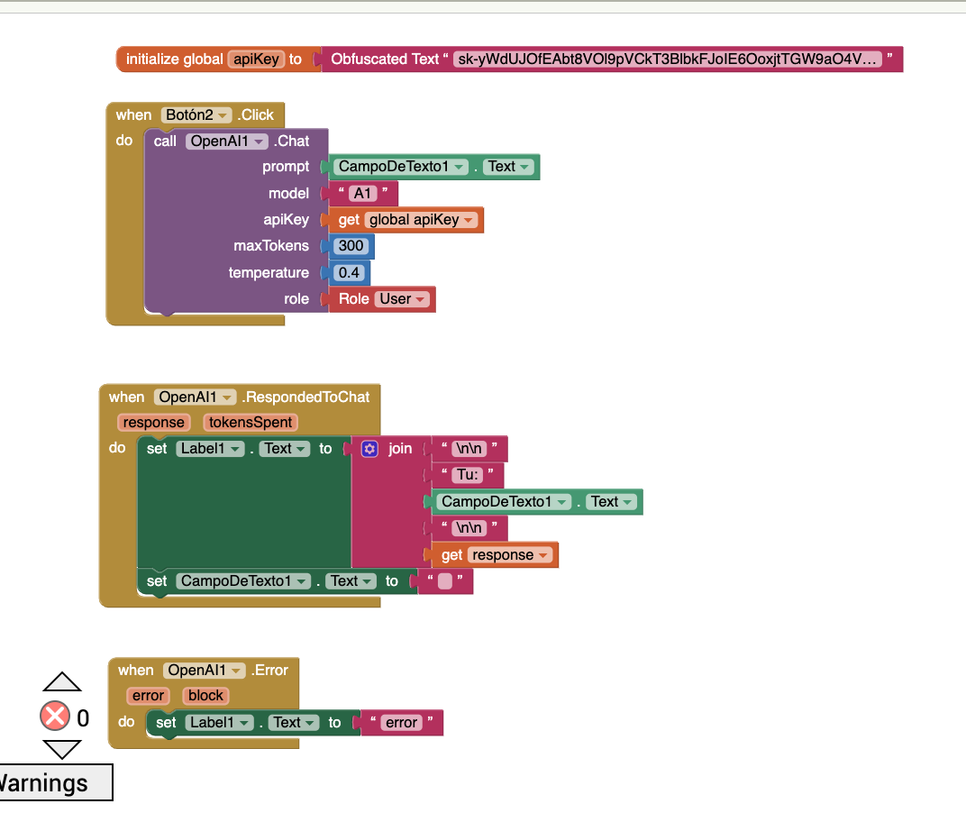
Task: Open OpenAI1 dropdown in RespondedToChat event
Action: 227,397
